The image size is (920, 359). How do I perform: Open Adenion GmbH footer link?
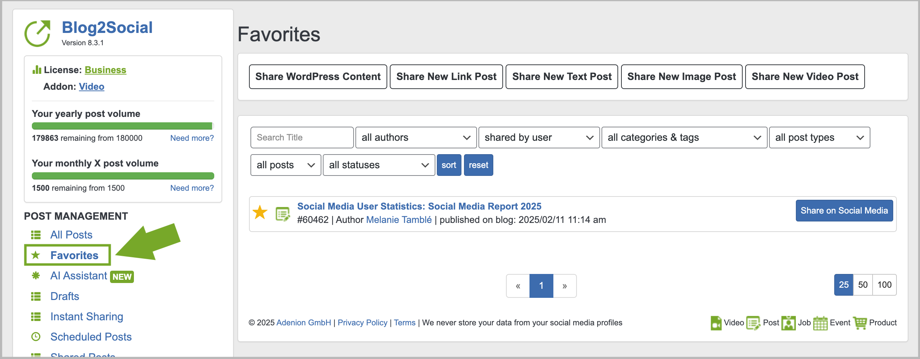click(304, 322)
